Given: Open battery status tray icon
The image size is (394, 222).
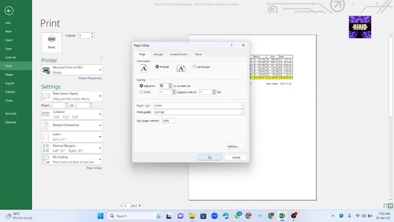Looking at the screenshot, I should pyautogui.click(x=370, y=216).
